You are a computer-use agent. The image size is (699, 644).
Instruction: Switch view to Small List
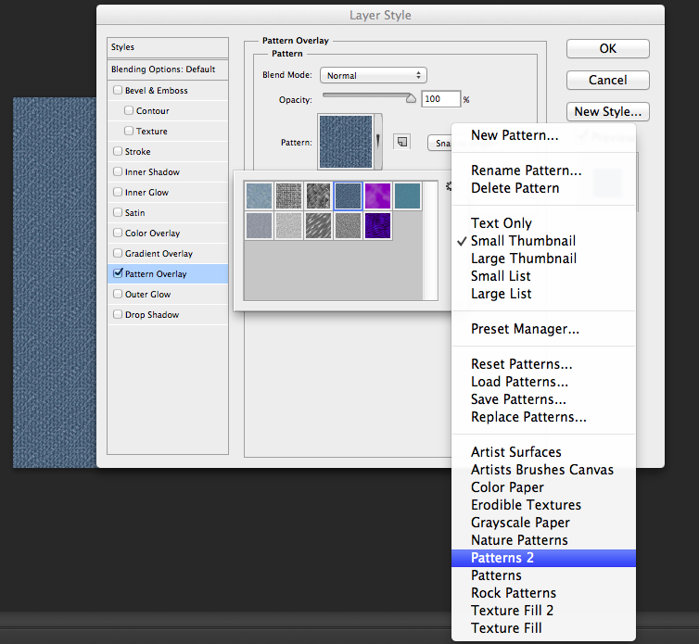click(543, 276)
